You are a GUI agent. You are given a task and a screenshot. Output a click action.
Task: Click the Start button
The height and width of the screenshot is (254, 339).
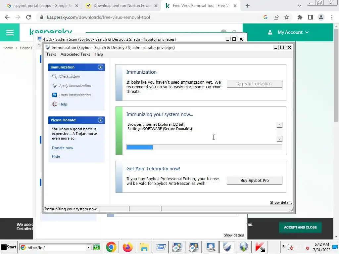point(9,247)
